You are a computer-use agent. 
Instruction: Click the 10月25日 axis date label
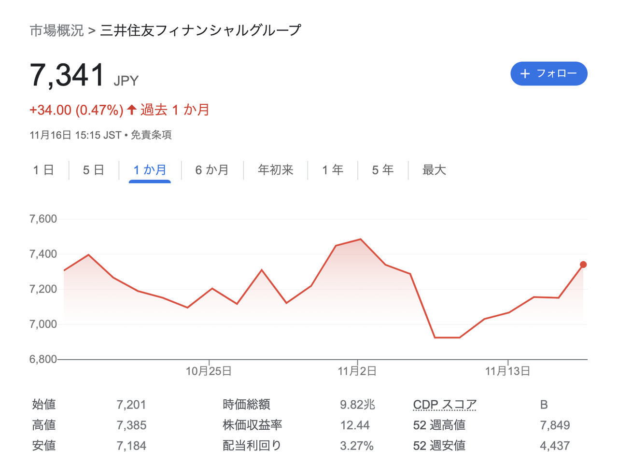point(209,371)
